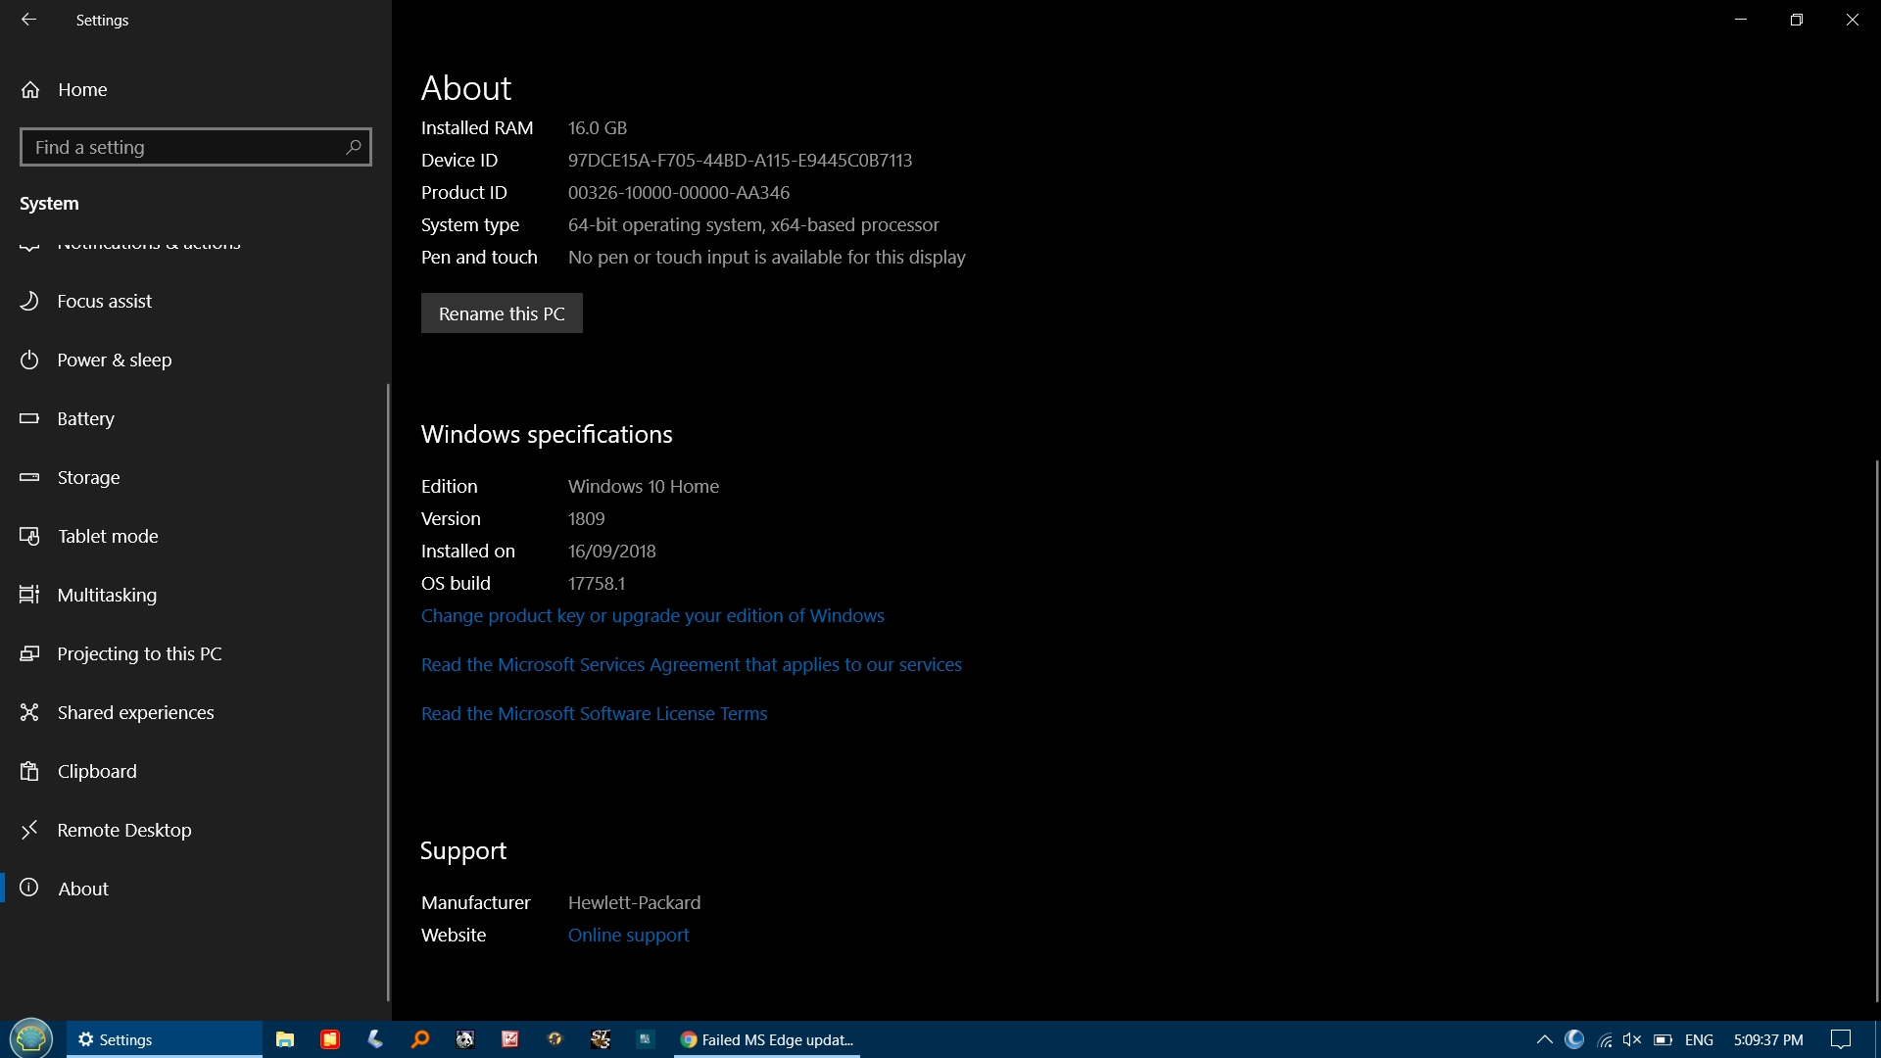
Task: Click the Home settings menu item
Action: [82, 89]
